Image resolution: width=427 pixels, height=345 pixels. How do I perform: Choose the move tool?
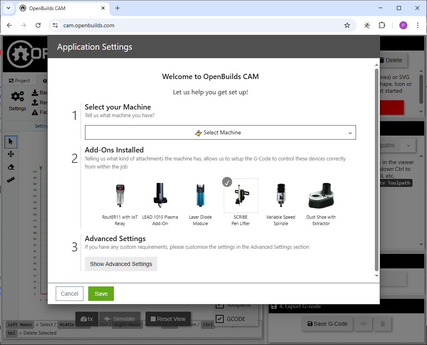[11, 154]
